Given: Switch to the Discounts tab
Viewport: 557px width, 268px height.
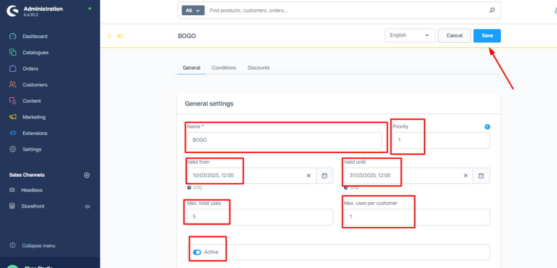Looking at the screenshot, I should 258,68.
